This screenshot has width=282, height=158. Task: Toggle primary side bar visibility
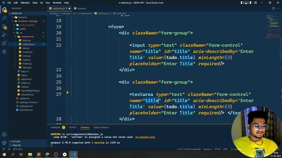(242, 3)
